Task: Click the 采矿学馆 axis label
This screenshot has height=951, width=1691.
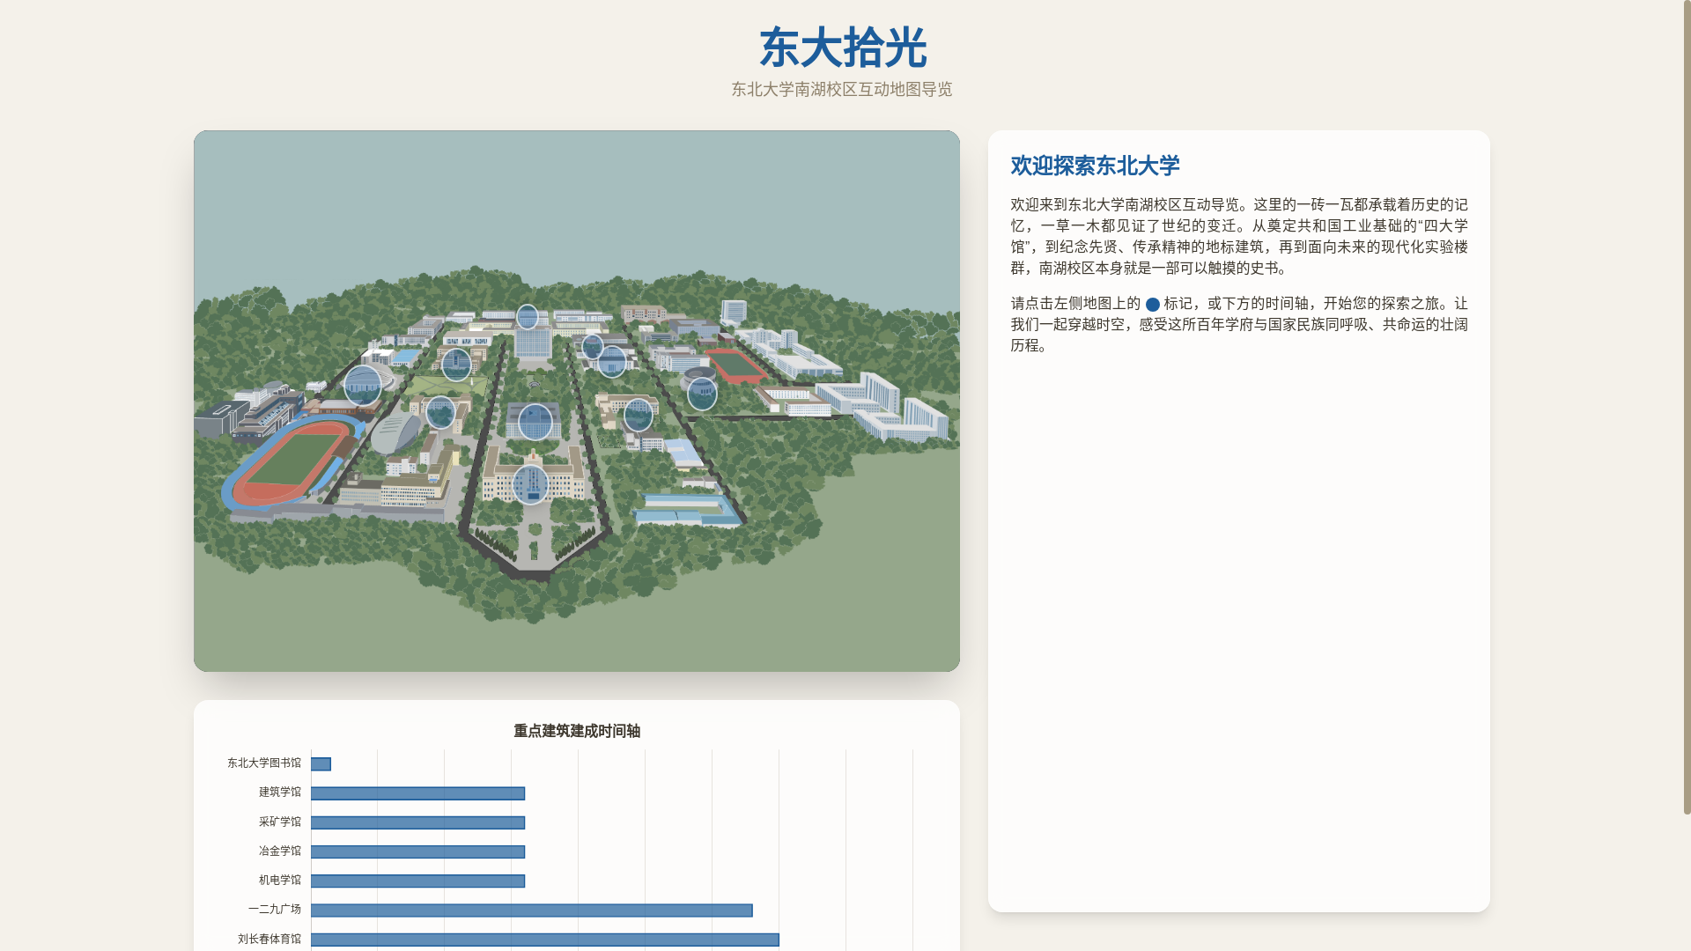Action: click(x=280, y=822)
